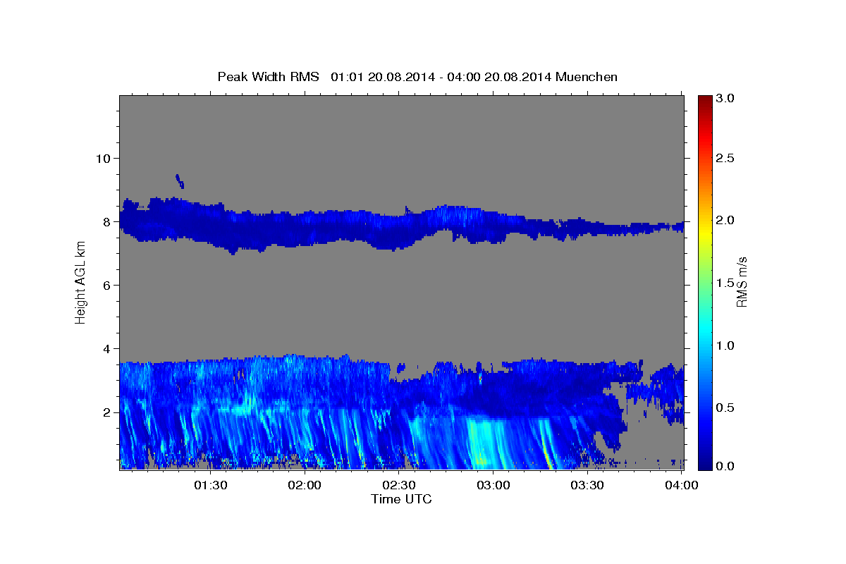Click the 01:30 time tick label
The image size is (846, 564).
pos(210,485)
